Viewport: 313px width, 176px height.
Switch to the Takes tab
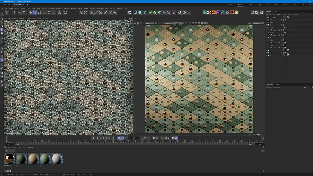pyautogui.click(x=276, y=11)
